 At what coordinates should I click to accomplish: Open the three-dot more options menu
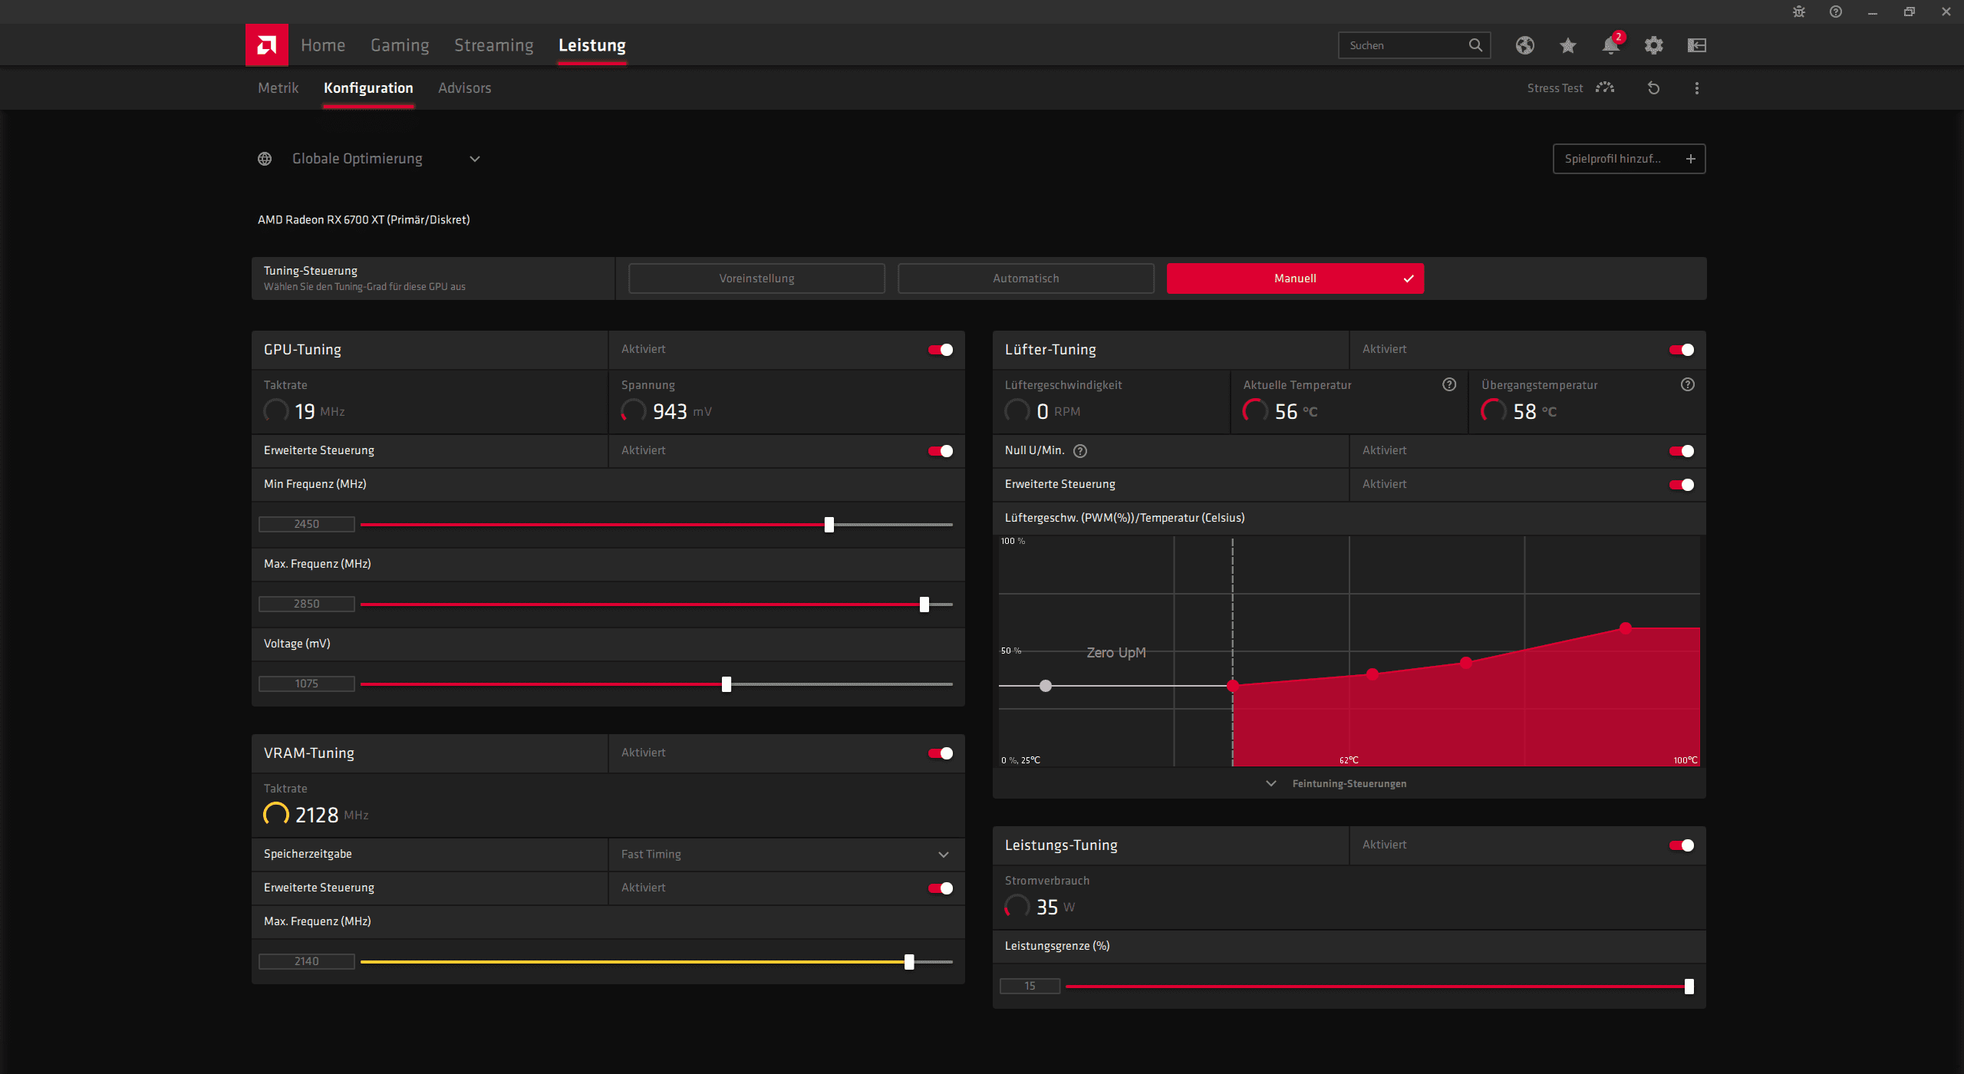[1696, 88]
